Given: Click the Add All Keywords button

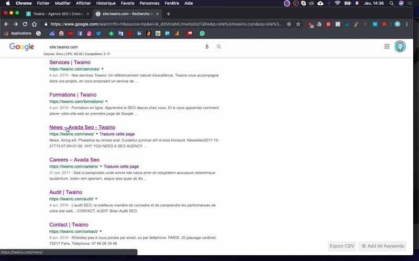Looking at the screenshot, I should (382, 246).
